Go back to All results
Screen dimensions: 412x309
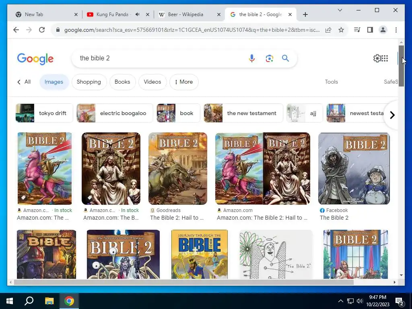[x=24, y=82]
